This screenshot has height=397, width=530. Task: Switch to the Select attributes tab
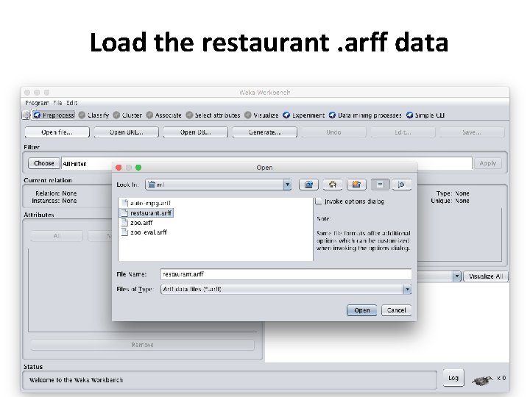(213, 115)
